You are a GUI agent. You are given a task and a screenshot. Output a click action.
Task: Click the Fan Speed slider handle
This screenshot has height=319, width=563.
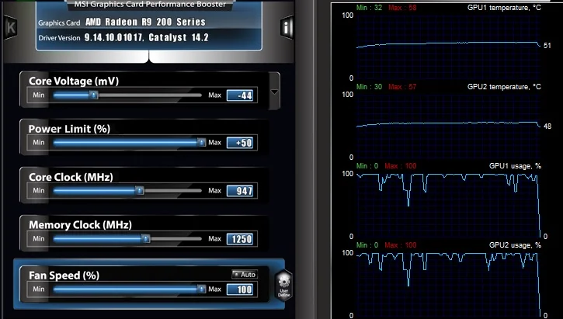(x=201, y=289)
